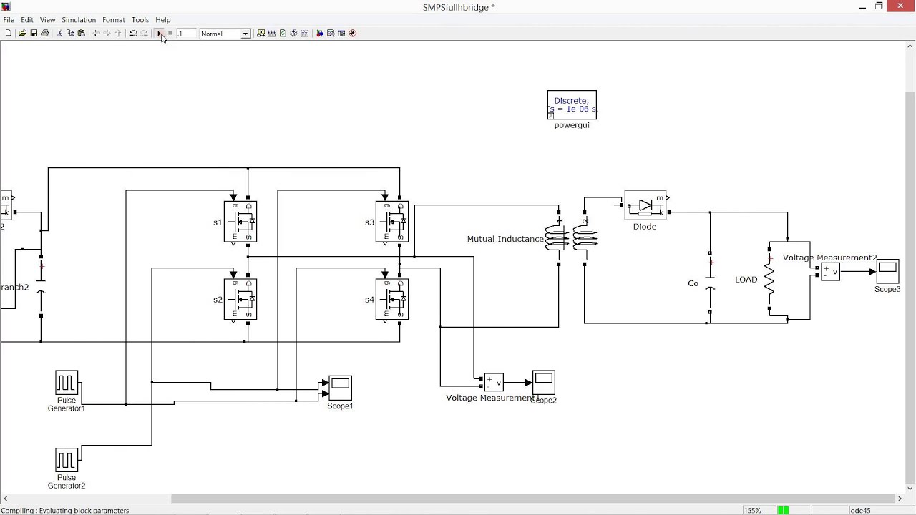This screenshot has width=916, height=515.
Task: Click the vertical scrollbar thumb
Action: tap(910, 288)
